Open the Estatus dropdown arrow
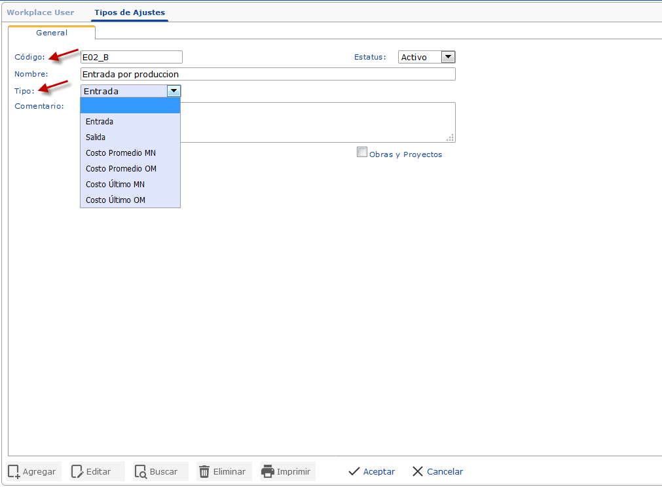 click(448, 57)
